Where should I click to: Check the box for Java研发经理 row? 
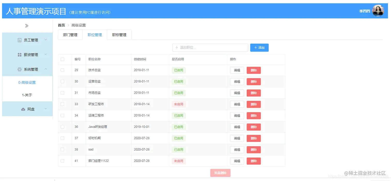coord(62,127)
